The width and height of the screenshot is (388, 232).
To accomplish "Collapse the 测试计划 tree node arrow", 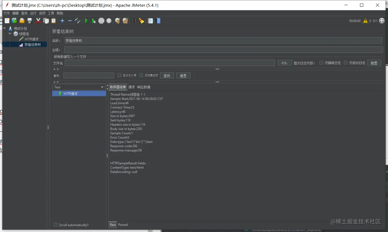I will [x=5, y=28].
